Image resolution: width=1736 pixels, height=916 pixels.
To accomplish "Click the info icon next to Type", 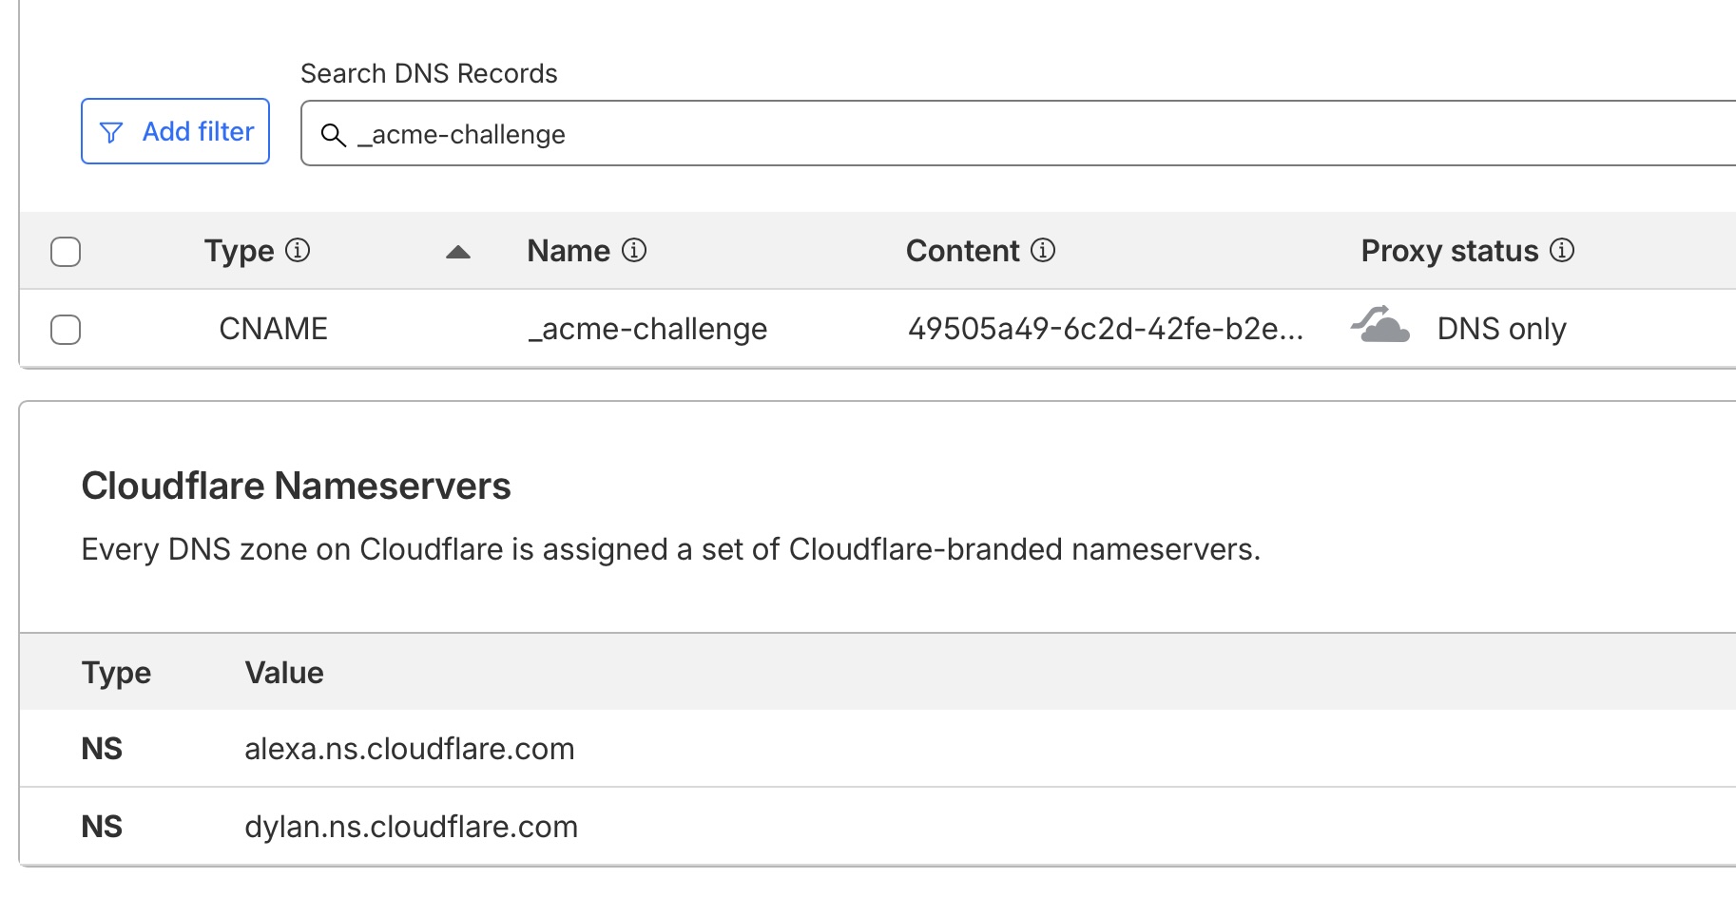I will pyautogui.click(x=298, y=250).
